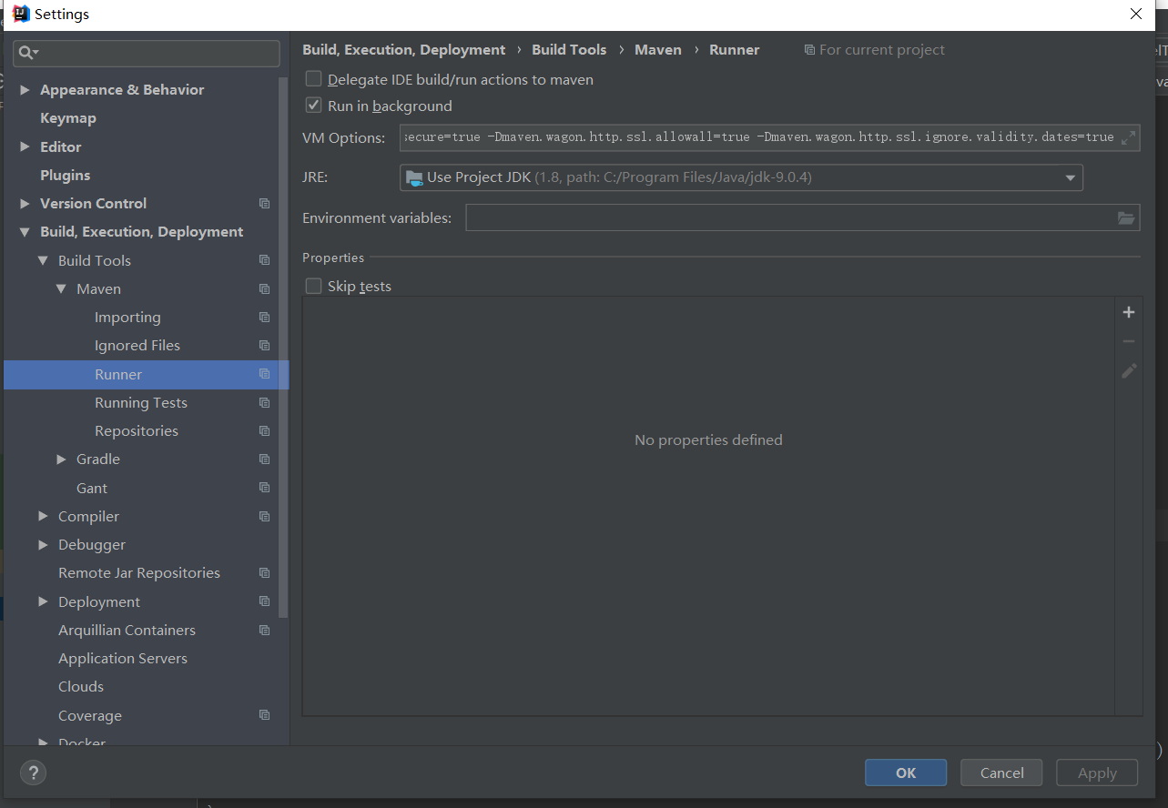This screenshot has width=1168, height=808.
Task: Select Plugins in settings tree
Action: (x=66, y=175)
